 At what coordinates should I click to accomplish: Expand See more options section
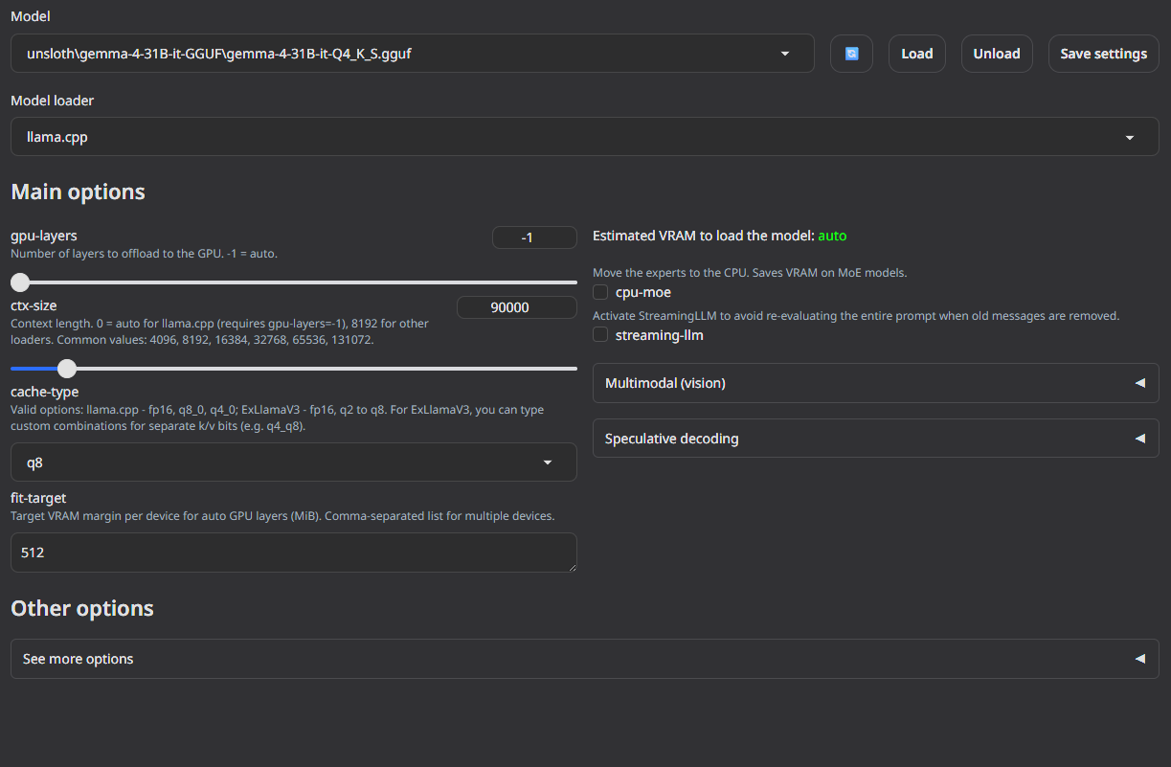click(x=585, y=659)
